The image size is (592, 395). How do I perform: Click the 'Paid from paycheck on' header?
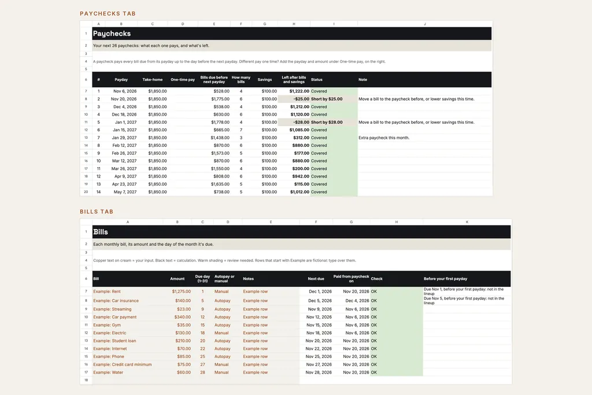click(x=351, y=279)
